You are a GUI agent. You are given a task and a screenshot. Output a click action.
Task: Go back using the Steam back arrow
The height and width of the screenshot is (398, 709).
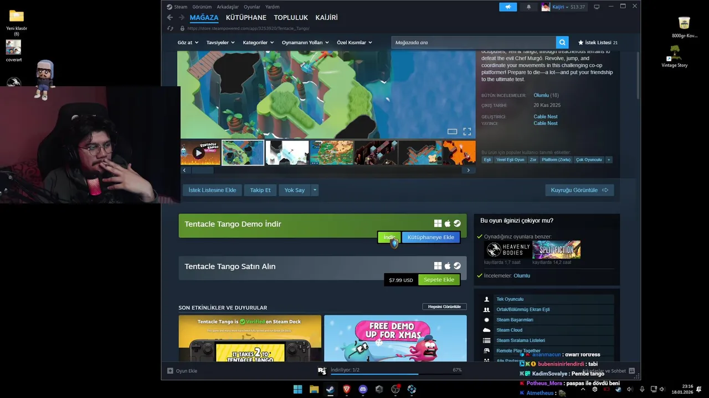170,18
